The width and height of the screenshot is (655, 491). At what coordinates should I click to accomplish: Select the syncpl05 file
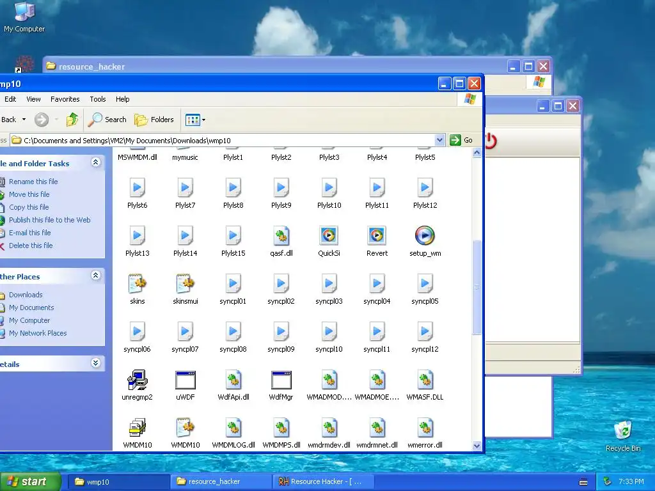tap(425, 284)
